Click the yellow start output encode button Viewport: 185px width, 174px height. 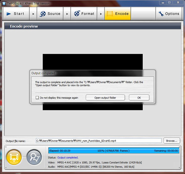(14, 157)
